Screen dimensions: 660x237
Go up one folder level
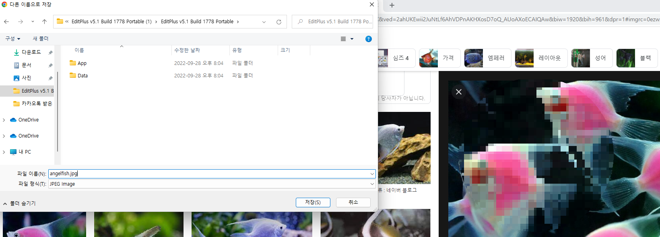[x=44, y=22]
